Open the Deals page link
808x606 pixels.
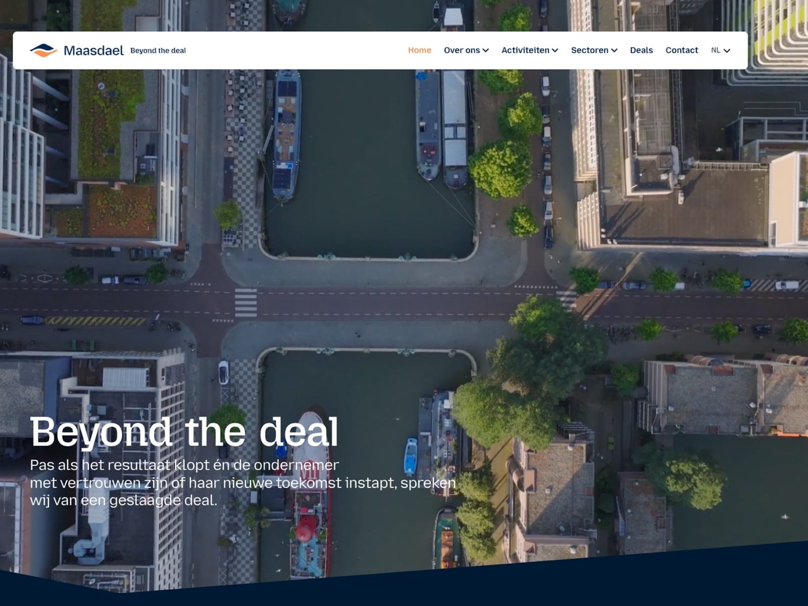pyautogui.click(x=641, y=50)
